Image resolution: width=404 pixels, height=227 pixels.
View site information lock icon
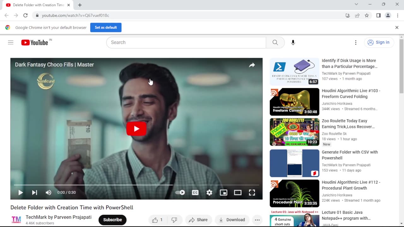(37, 15)
